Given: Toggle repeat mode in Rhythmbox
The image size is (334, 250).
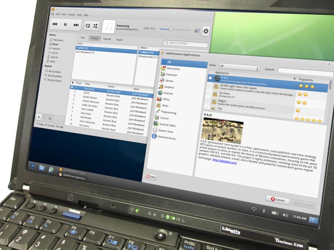Looking at the screenshot, I should point(88,26).
